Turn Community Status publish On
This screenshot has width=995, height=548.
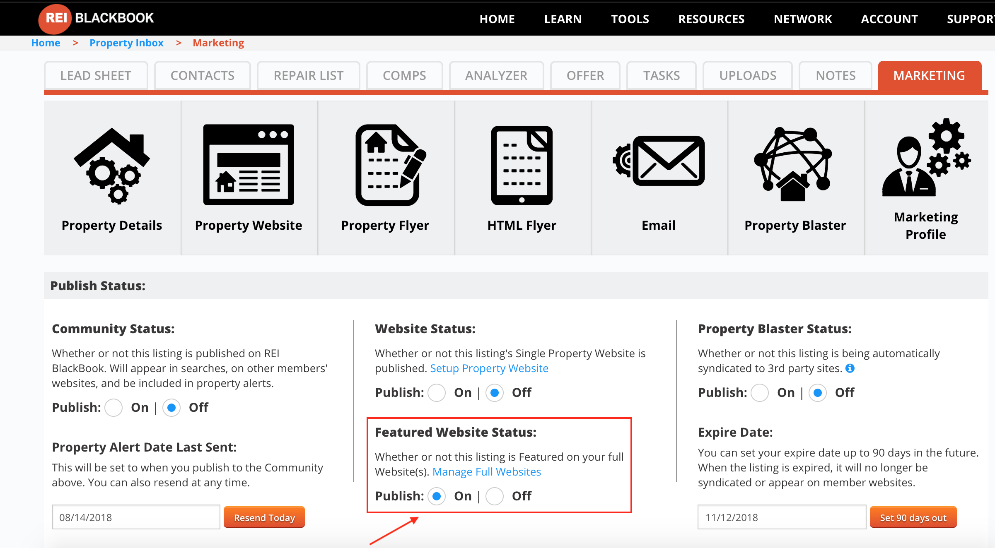click(x=114, y=408)
